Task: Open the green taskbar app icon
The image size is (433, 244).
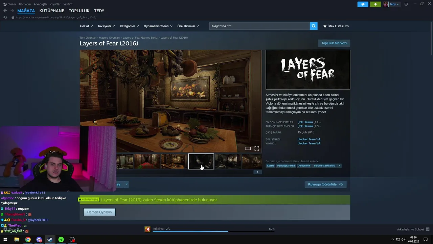Action: point(61,240)
